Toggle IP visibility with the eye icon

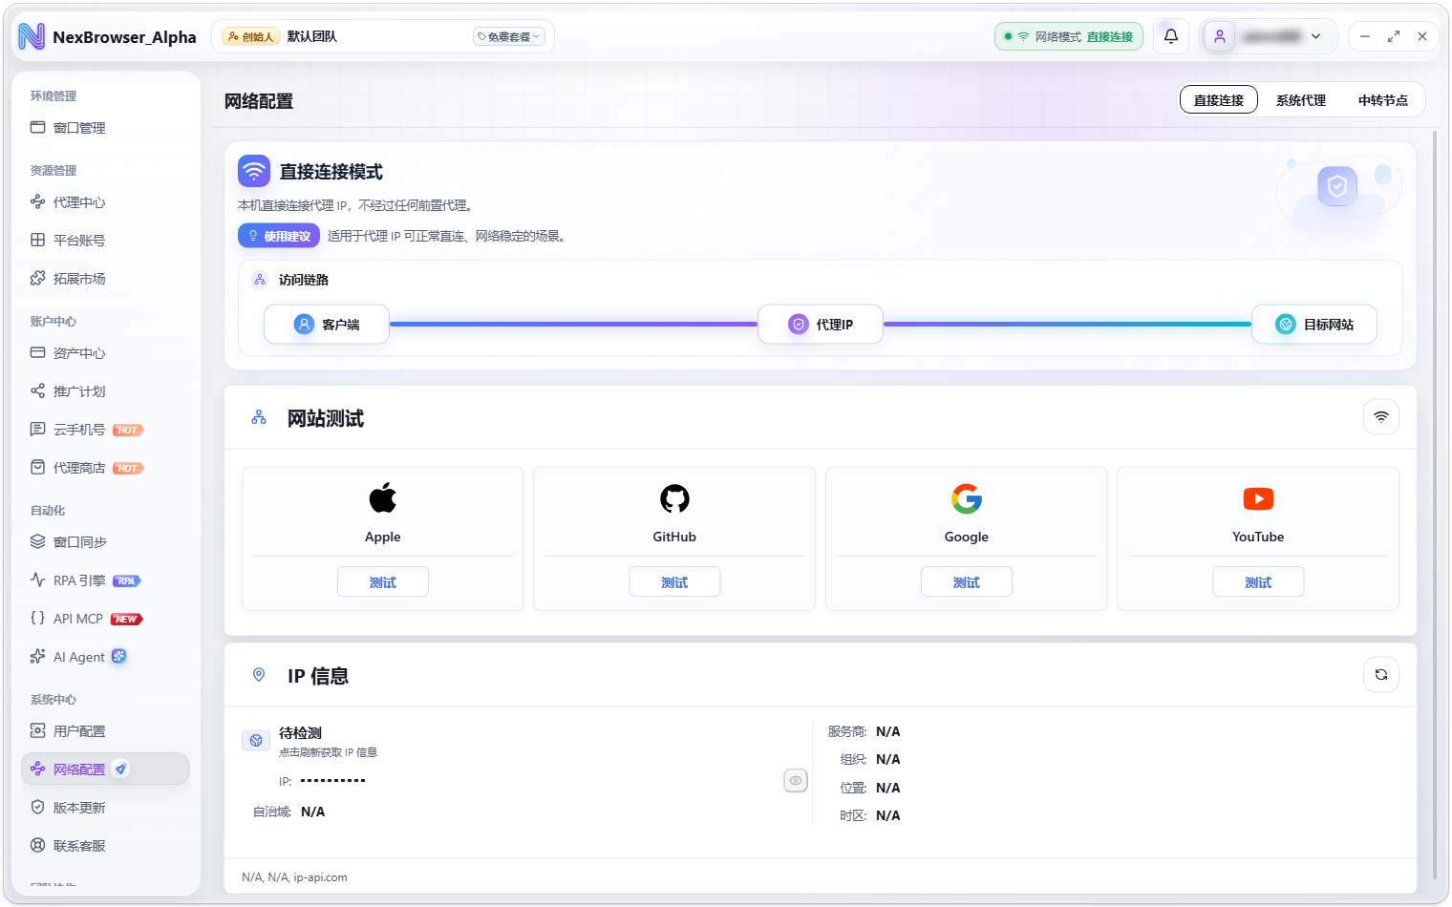coord(796,781)
